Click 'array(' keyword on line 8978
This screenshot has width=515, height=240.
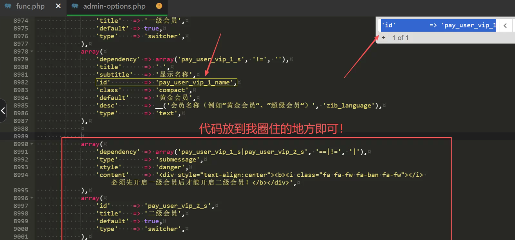coord(91,52)
